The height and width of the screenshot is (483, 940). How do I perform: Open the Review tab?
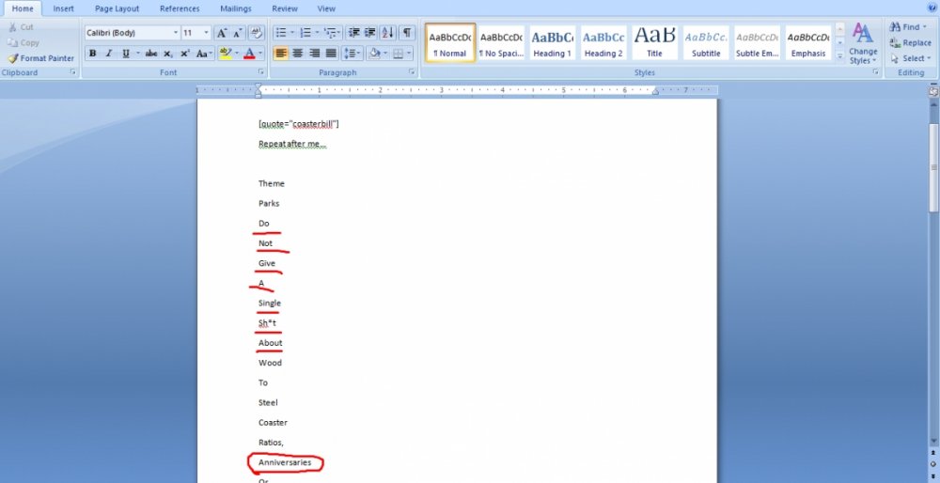[x=285, y=8]
